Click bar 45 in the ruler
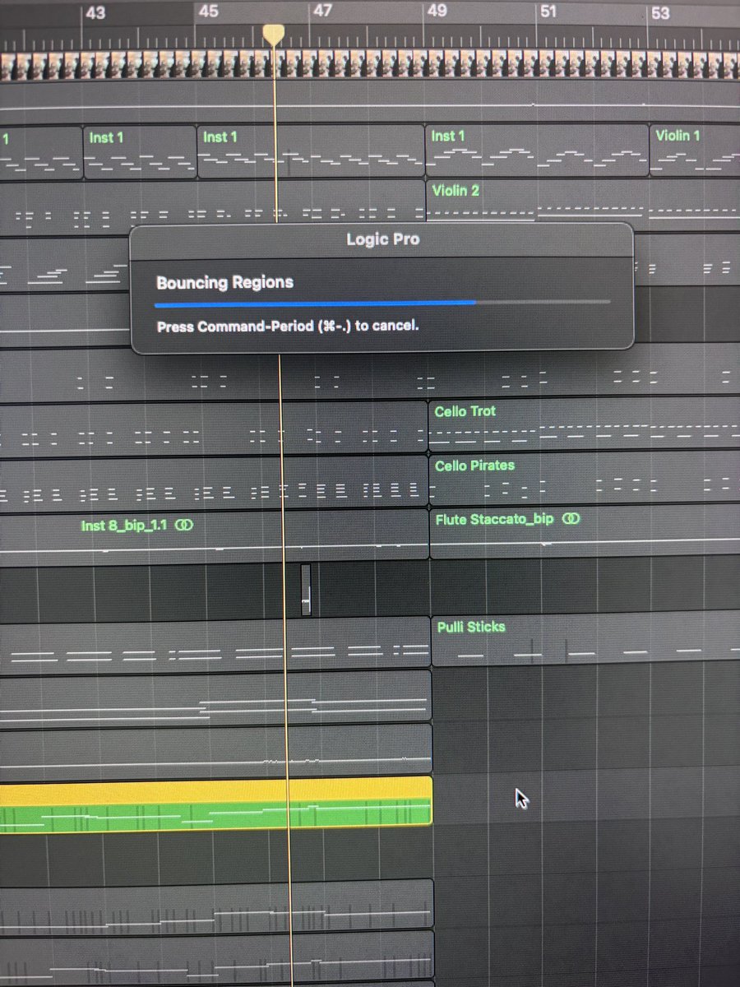Screen dimensions: 740x987 (209, 12)
